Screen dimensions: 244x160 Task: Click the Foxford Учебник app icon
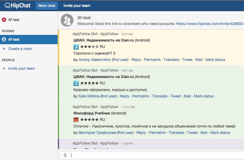(x=76, y=120)
